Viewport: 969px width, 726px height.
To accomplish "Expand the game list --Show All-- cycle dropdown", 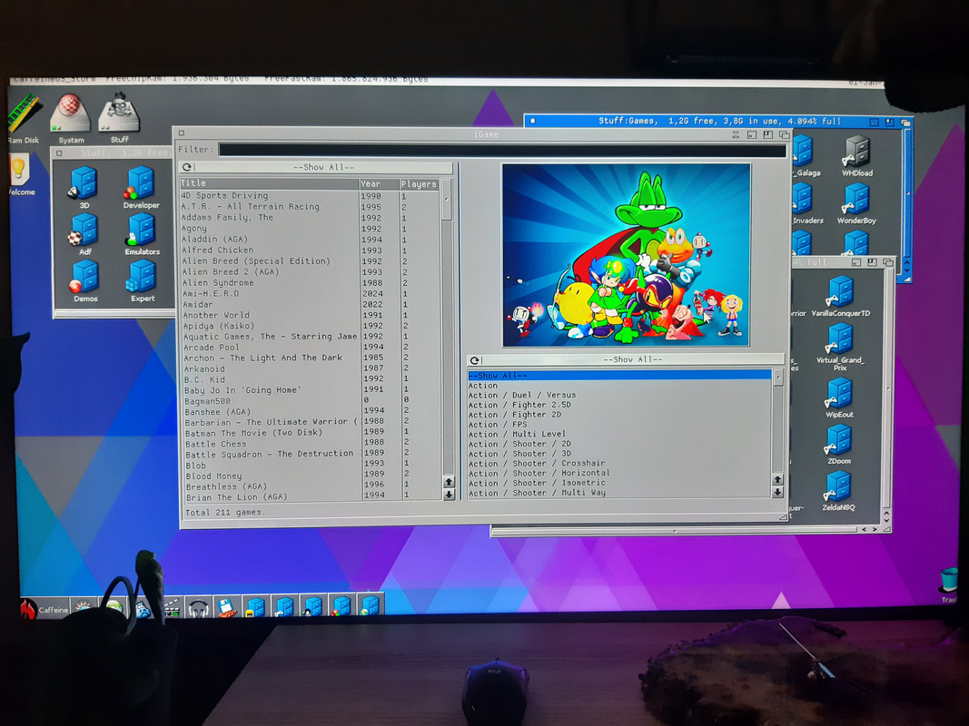I will coord(317,167).
